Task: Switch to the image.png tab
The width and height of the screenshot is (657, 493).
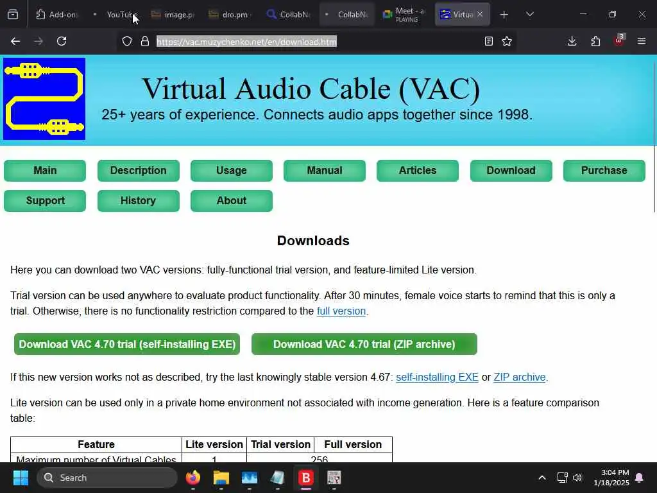Action: point(173,15)
